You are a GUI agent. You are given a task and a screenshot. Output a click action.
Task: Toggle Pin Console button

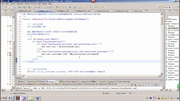pyautogui.click(x=153, y=85)
